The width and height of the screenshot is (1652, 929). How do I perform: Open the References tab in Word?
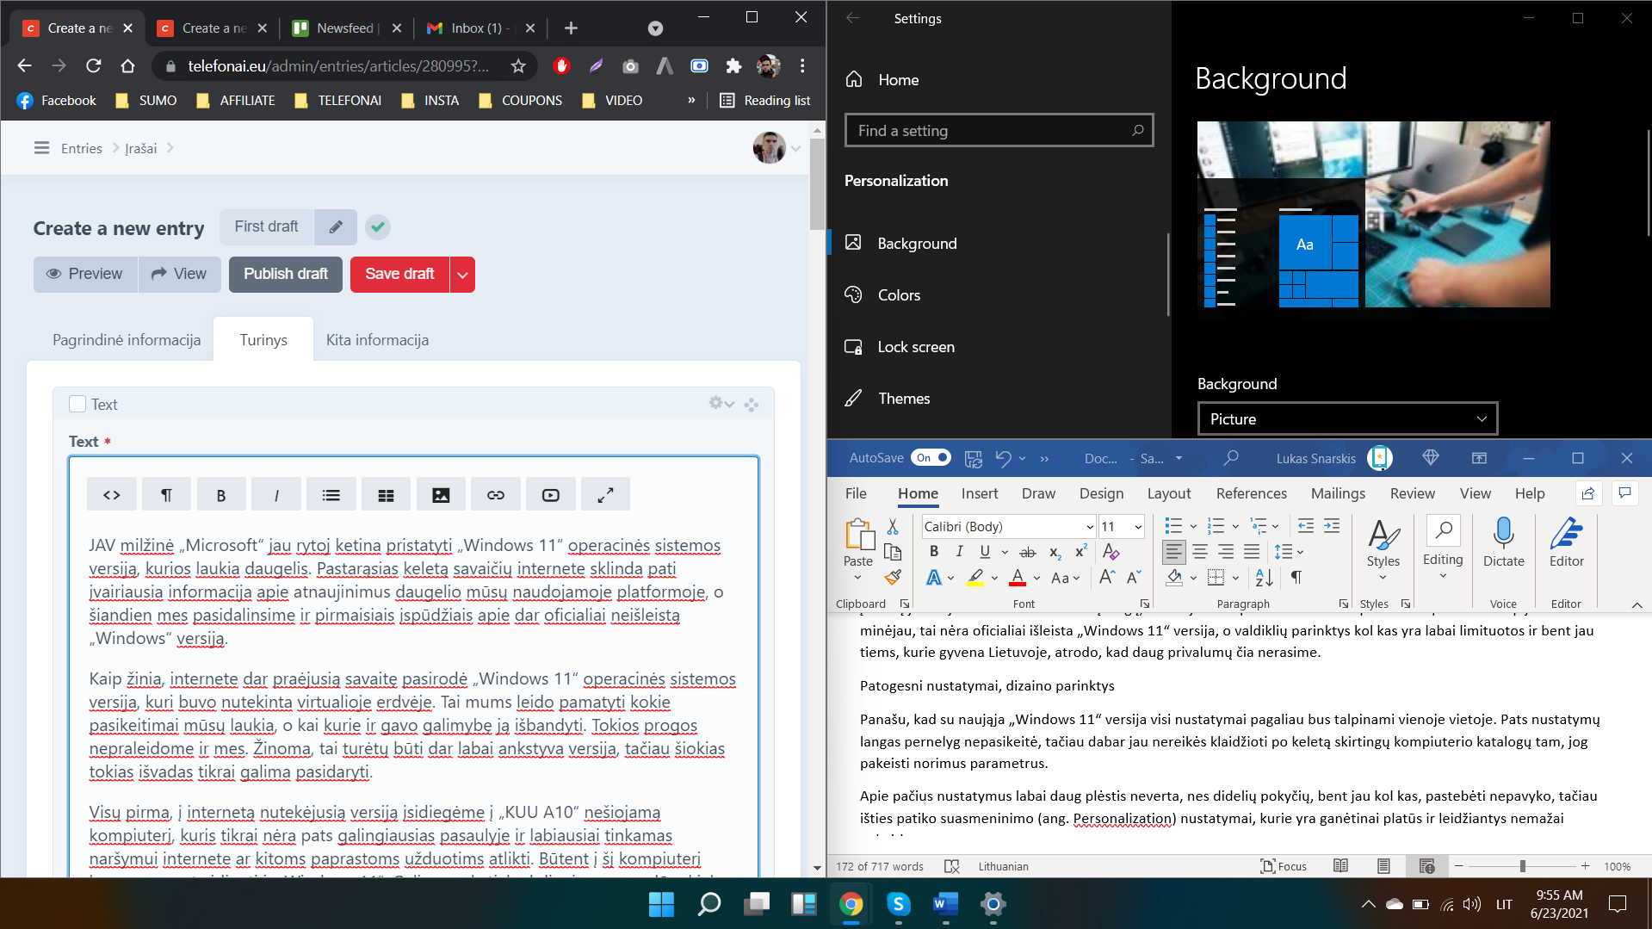point(1251,493)
